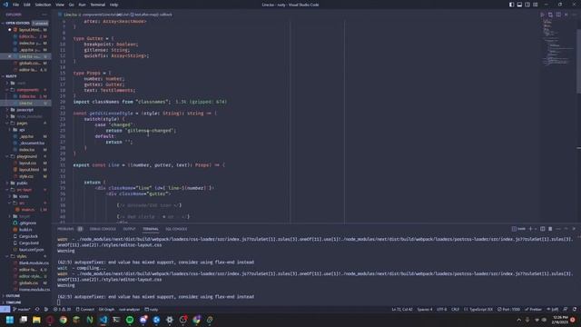Close the Line.tsx open editor entry
Viewport: 581px width, 327px height.
pos(10,56)
